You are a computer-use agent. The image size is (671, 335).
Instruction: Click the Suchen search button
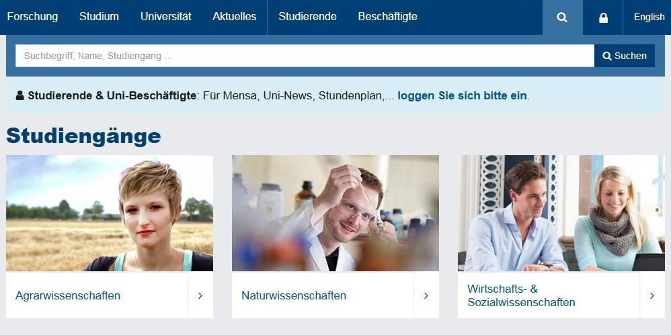pyautogui.click(x=625, y=56)
